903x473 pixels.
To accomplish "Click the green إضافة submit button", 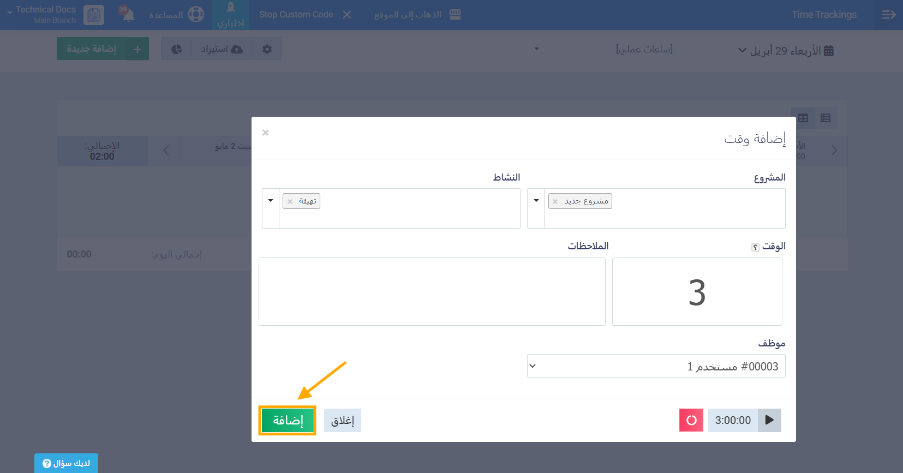I will [288, 420].
